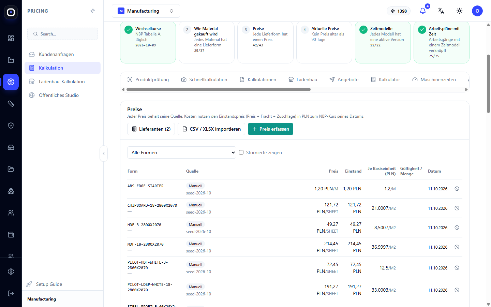The image size is (491, 307).
Task: Click the Preis erfassen button
Action: 270,129
